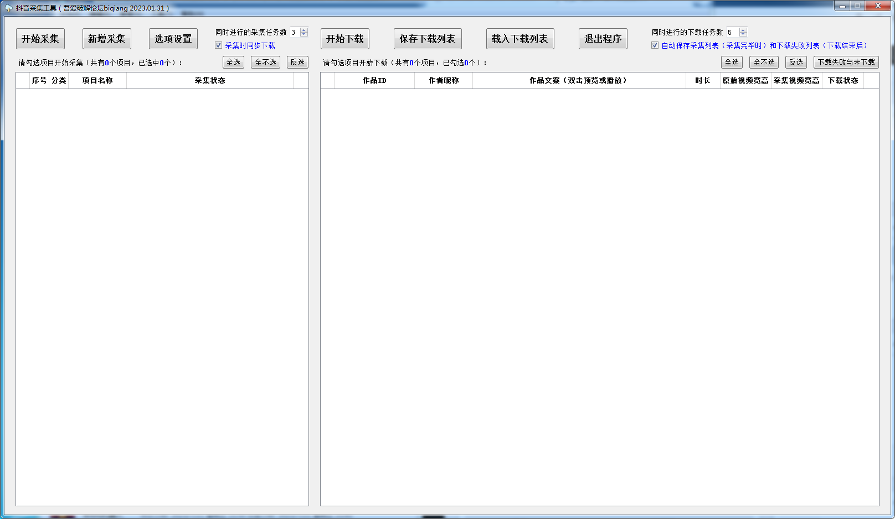This screenshot has width=895, height=519.
Task: Start downloading with 开始下载
Action: (344, 39)
